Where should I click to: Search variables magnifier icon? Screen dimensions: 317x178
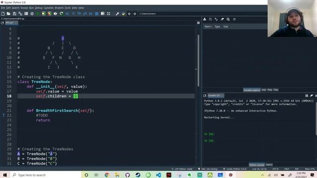point(228,19)
